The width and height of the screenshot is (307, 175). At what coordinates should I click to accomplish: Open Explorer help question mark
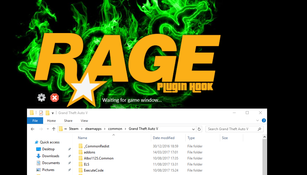tap(264, 120)
